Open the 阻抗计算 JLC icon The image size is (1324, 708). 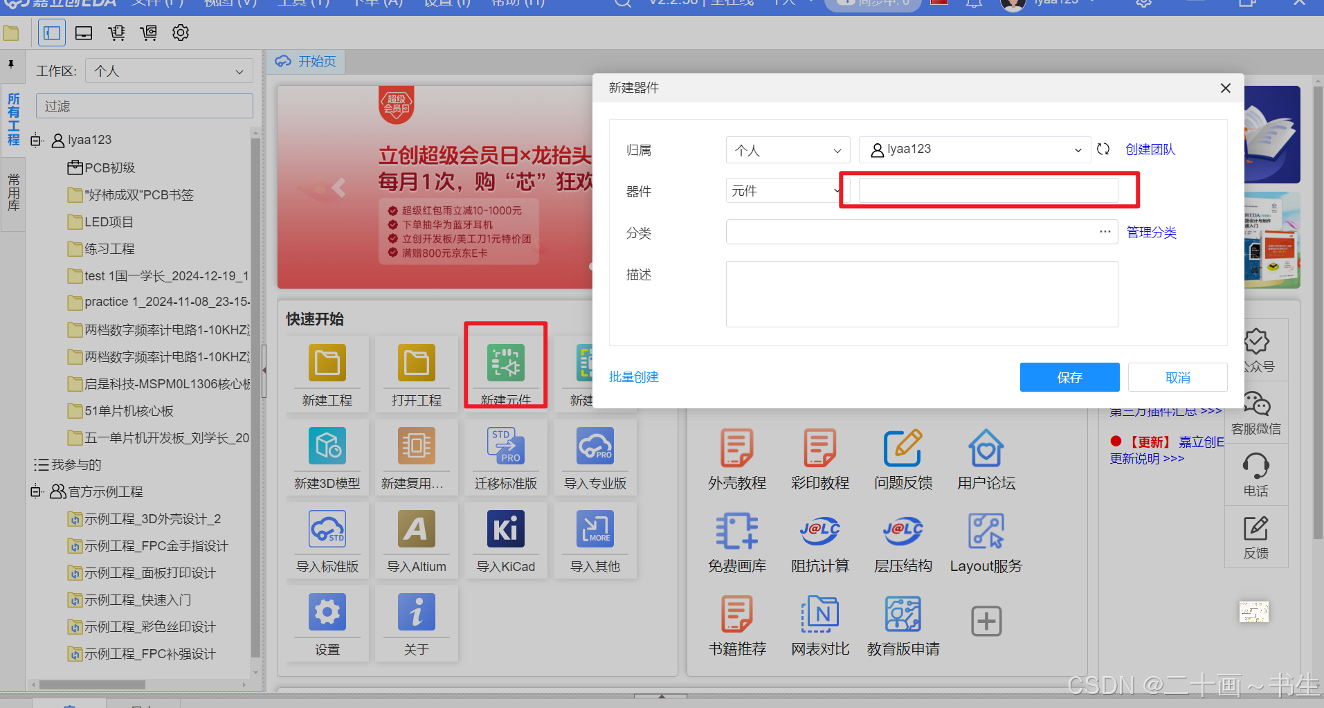(820, 531)
